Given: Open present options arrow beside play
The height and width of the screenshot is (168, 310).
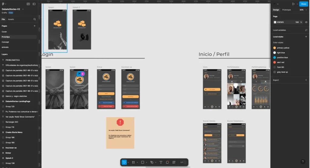Looking at the screenshot, I should 297,4.
